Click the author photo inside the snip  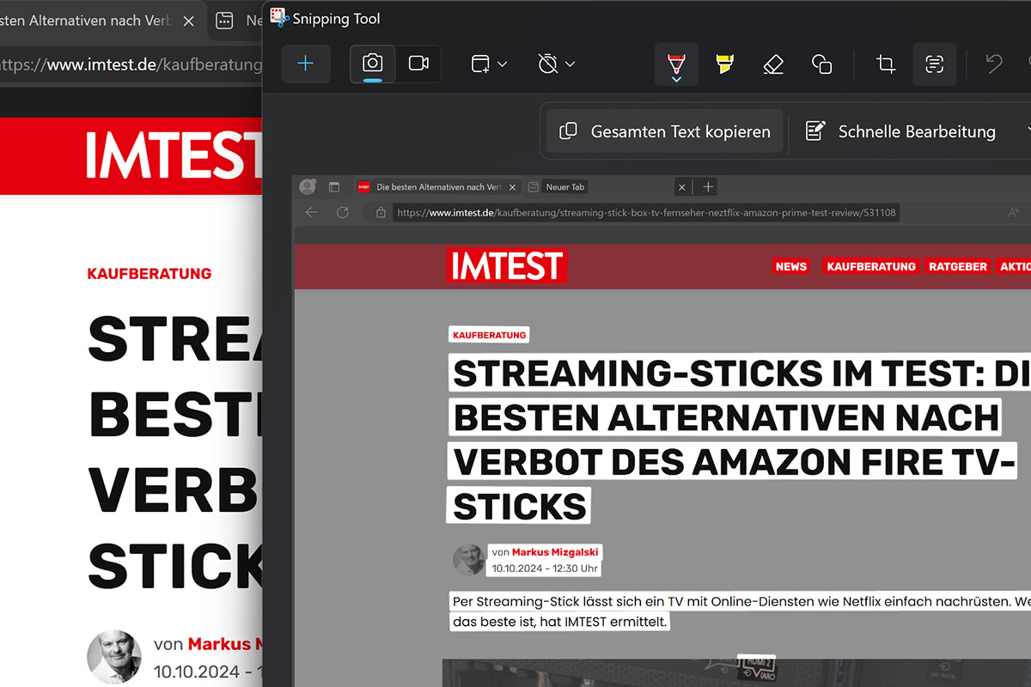click(469, 560)
